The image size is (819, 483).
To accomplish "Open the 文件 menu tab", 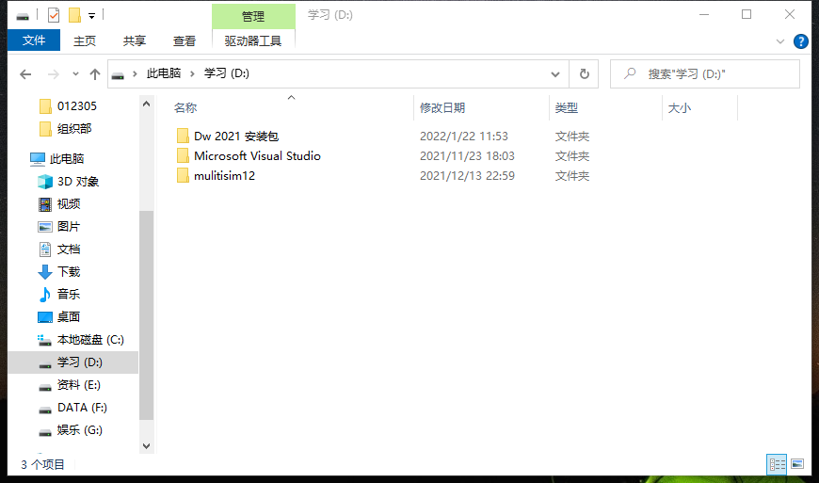I will pos(34,40).
